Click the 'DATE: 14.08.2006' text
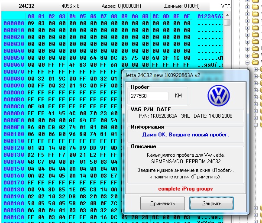This screenshot has height=223, width=262. pos(213,116)
